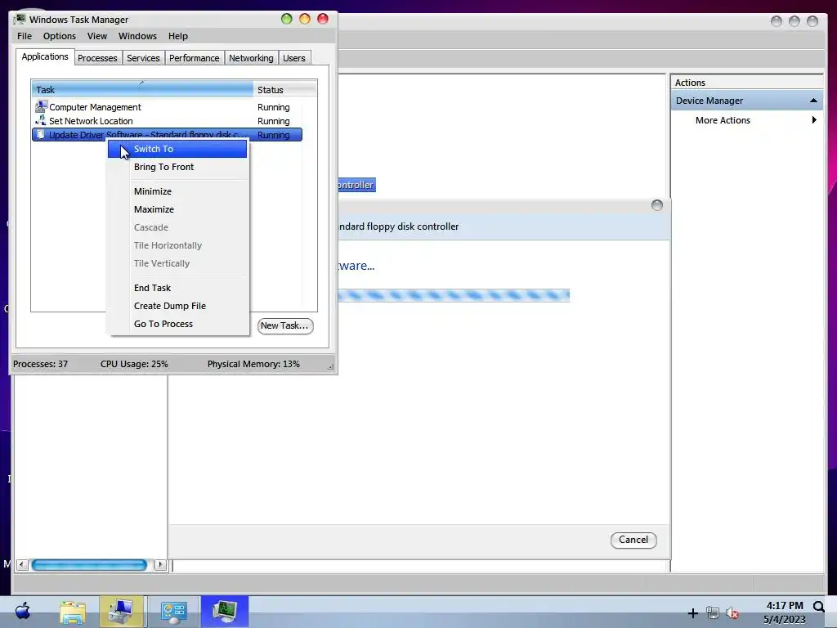Switch to the Networking tab

click(x=251, y=58)
